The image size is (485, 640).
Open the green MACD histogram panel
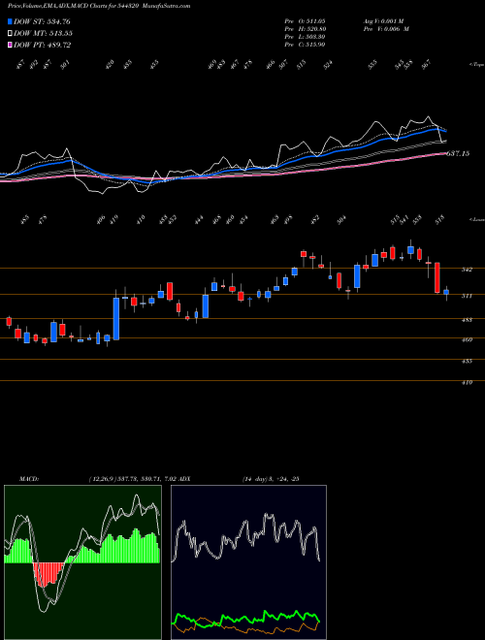click(x=82, y=562)
